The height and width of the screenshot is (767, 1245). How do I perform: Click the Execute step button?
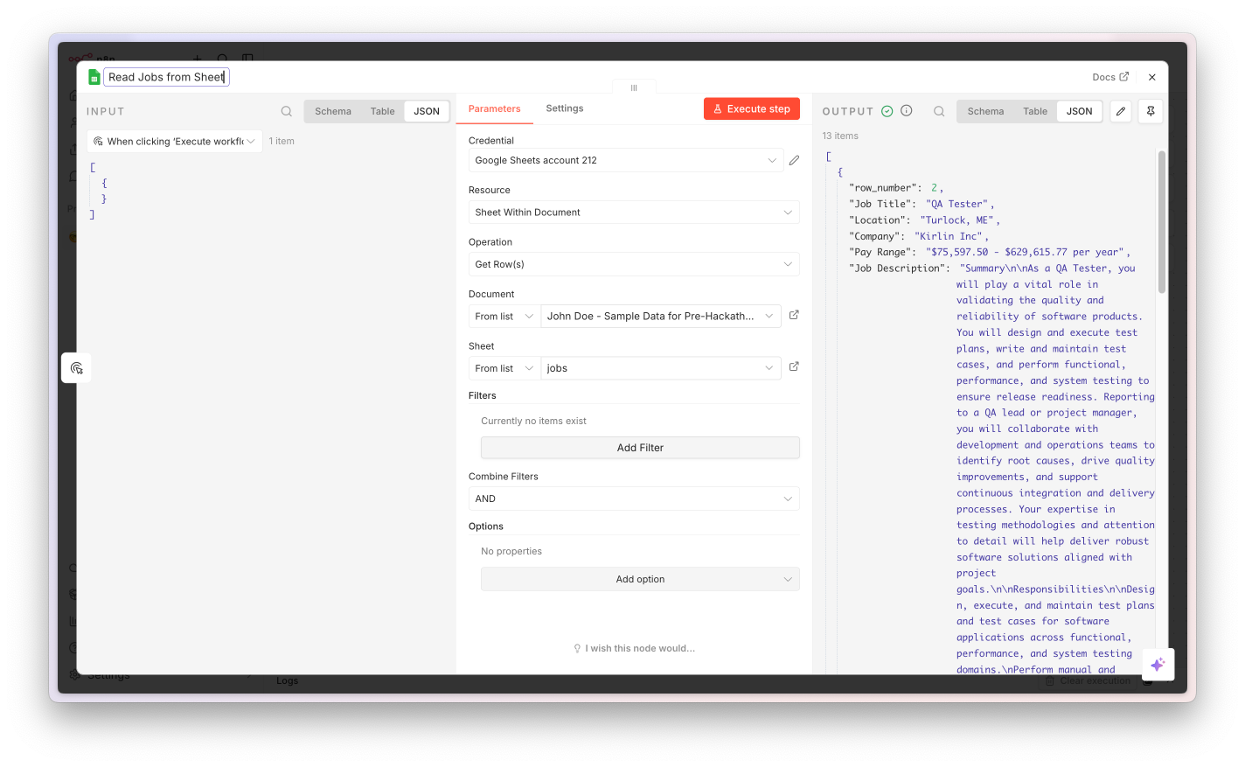point(752,108)
